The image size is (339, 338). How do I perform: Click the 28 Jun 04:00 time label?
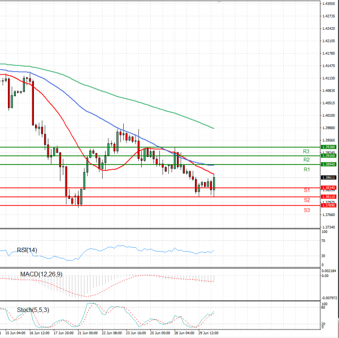tap(184, 333)
